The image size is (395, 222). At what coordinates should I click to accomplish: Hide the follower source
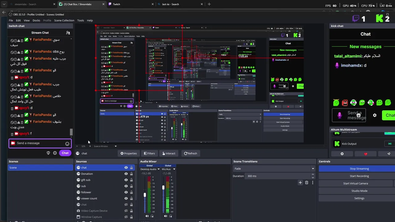(x=126, y=192)
